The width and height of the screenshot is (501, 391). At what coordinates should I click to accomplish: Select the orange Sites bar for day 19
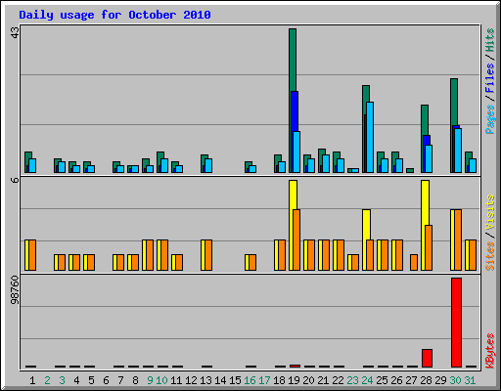coord(296,240)
